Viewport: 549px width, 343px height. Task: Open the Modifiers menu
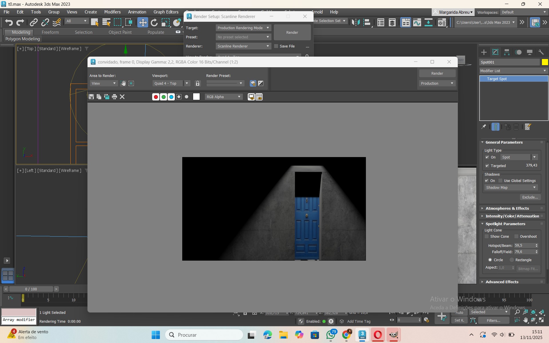[112, 12]
